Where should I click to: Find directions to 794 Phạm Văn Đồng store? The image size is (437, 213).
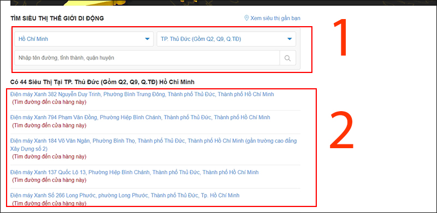coord(49,125)
